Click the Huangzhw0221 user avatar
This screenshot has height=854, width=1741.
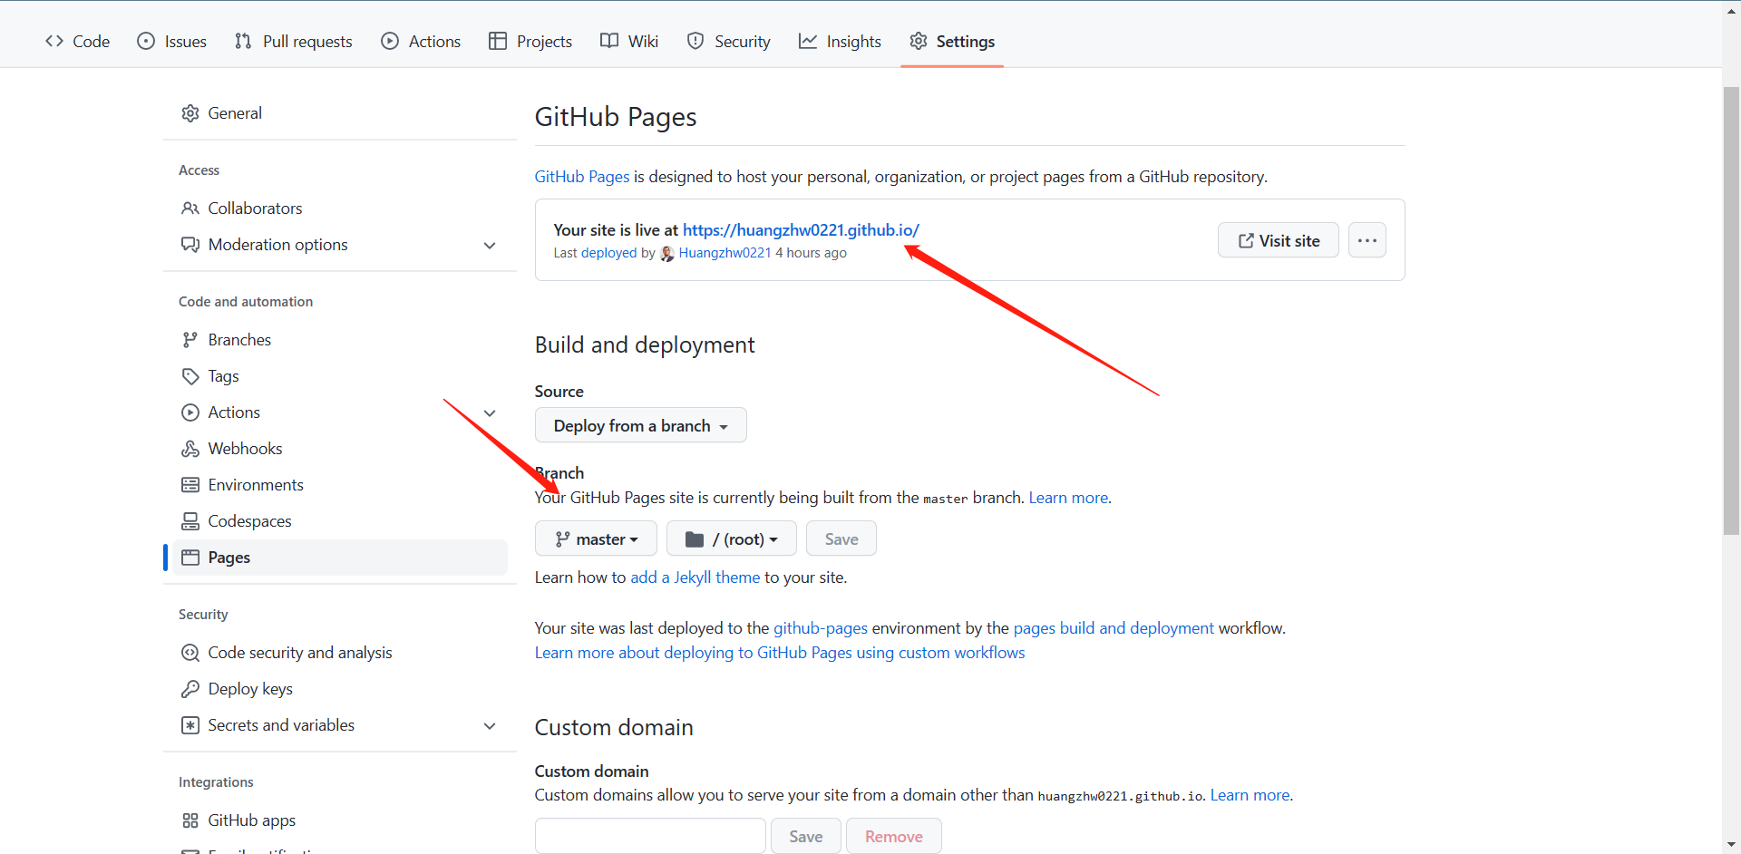click(x=667, y=254)
